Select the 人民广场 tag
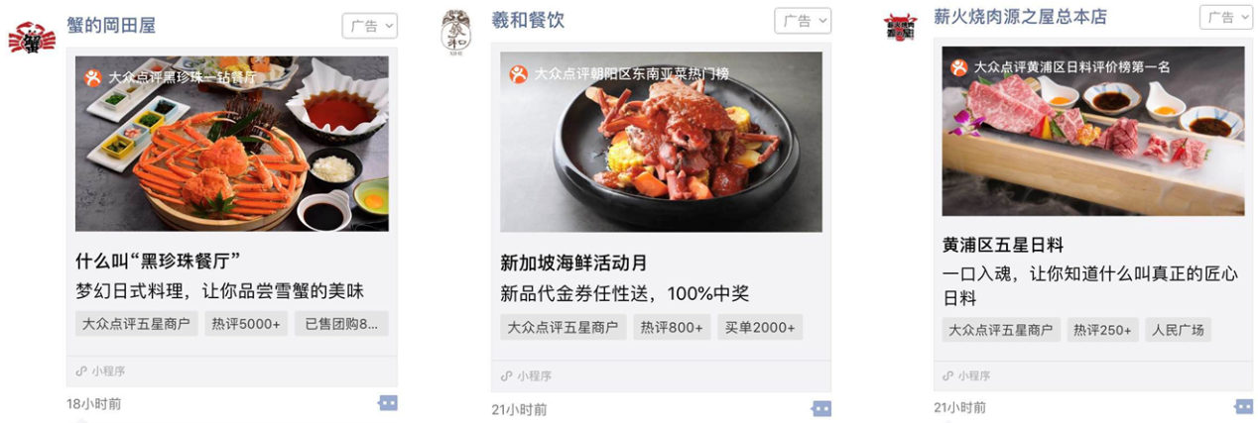Screen dimensions: 1258x423 tap(1178, 330)
